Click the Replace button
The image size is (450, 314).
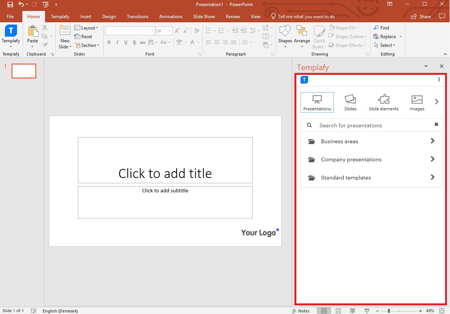(385, 36)
